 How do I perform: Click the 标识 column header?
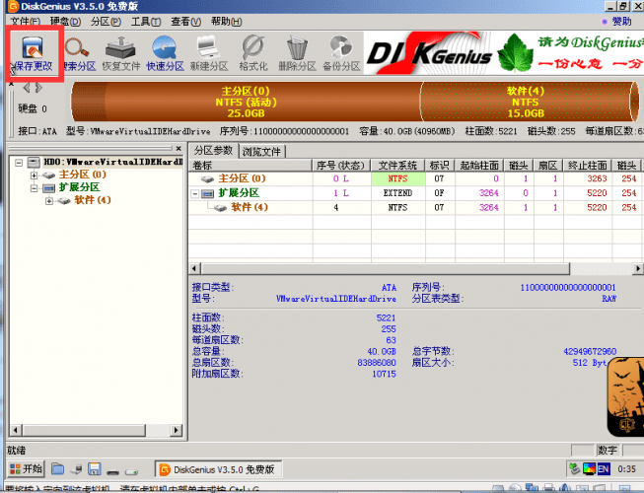440,166
